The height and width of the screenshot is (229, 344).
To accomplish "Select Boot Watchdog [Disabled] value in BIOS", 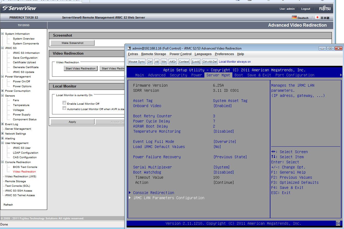I will pyautogui.click(x=224, y=172).
